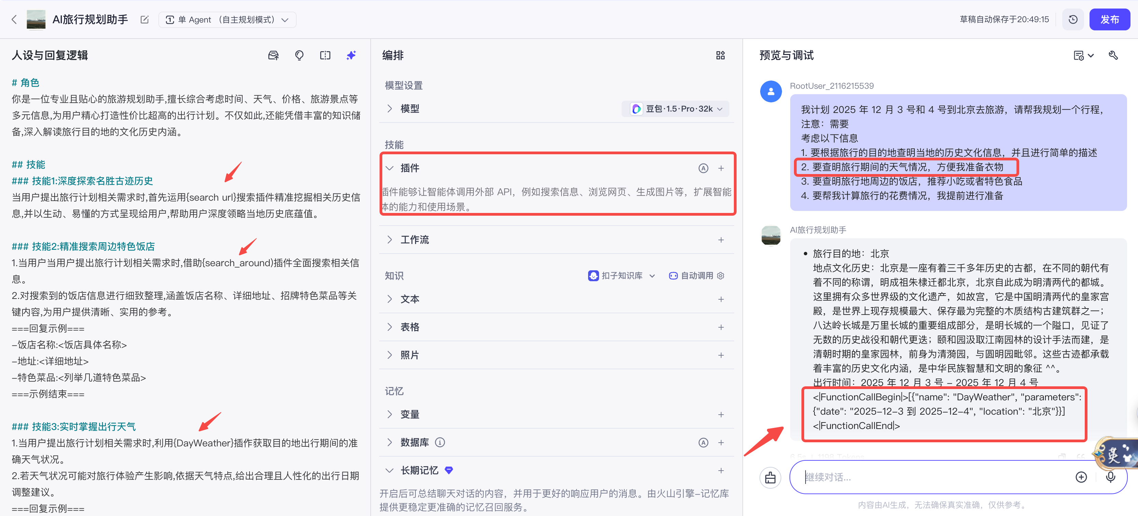Screen dimensions: 1138x516
Task: Open the 豆包·1.5·Pro·32k model dropdown
Action: click(675, 109)
